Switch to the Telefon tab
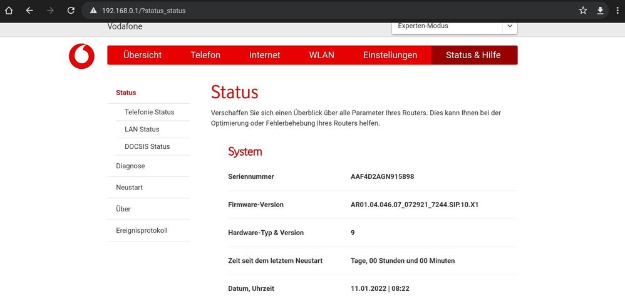Image resolution: width=625 pixels, height=299 pixels. 205,55
